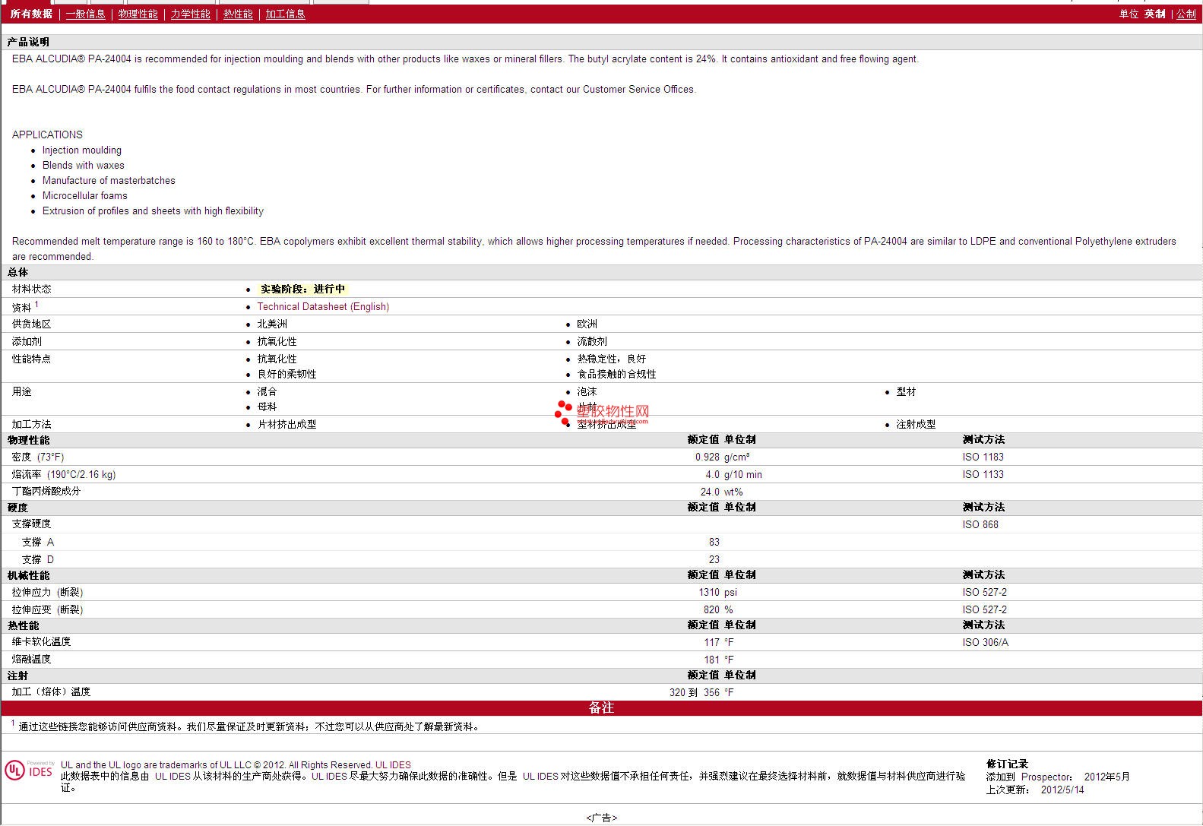Click Injection moulding bullet item

tap(82, 150)
